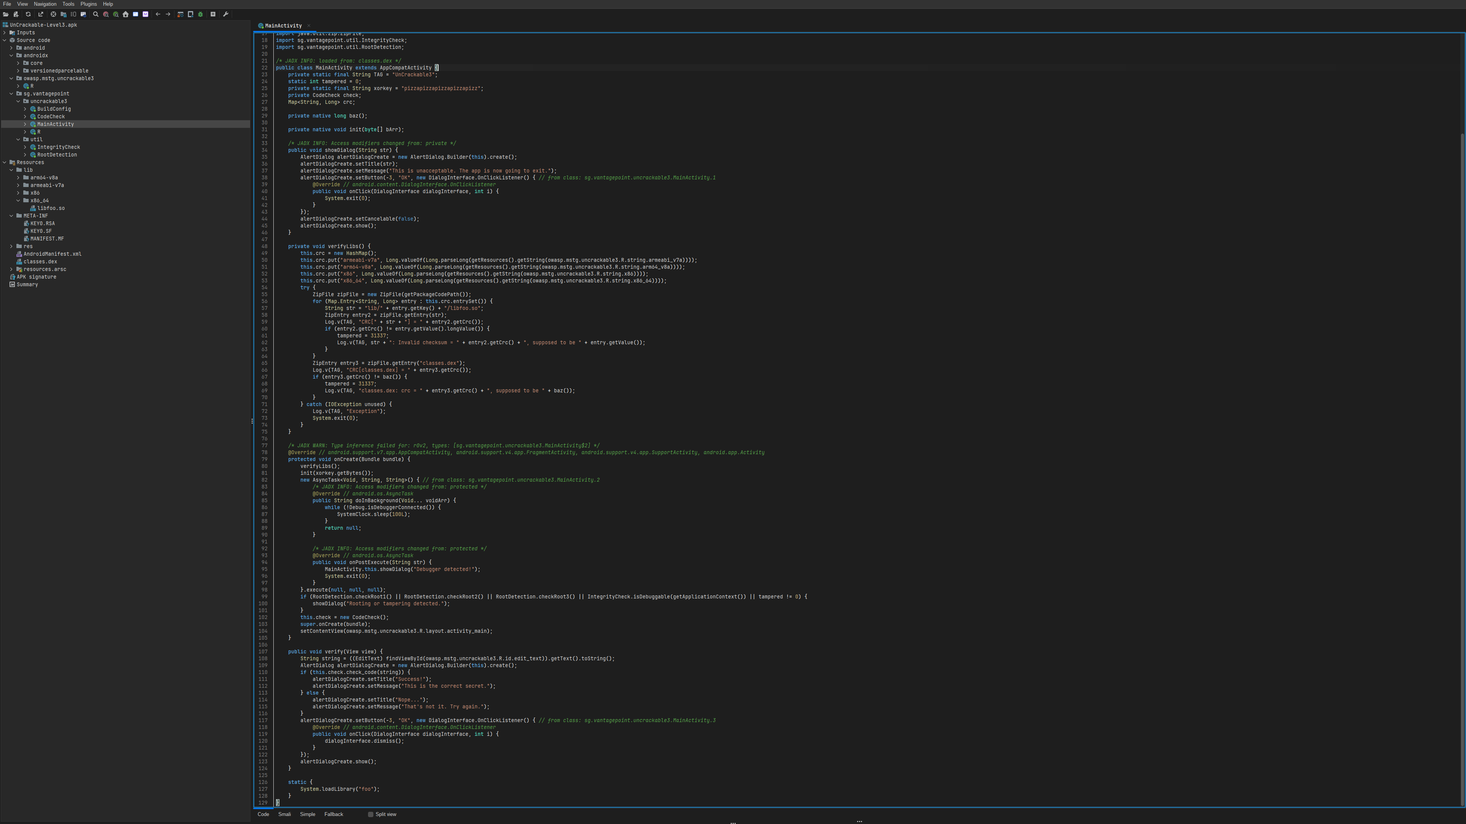
Task: Toggle flatten packages toolbar icon
Action: point(64,14)
